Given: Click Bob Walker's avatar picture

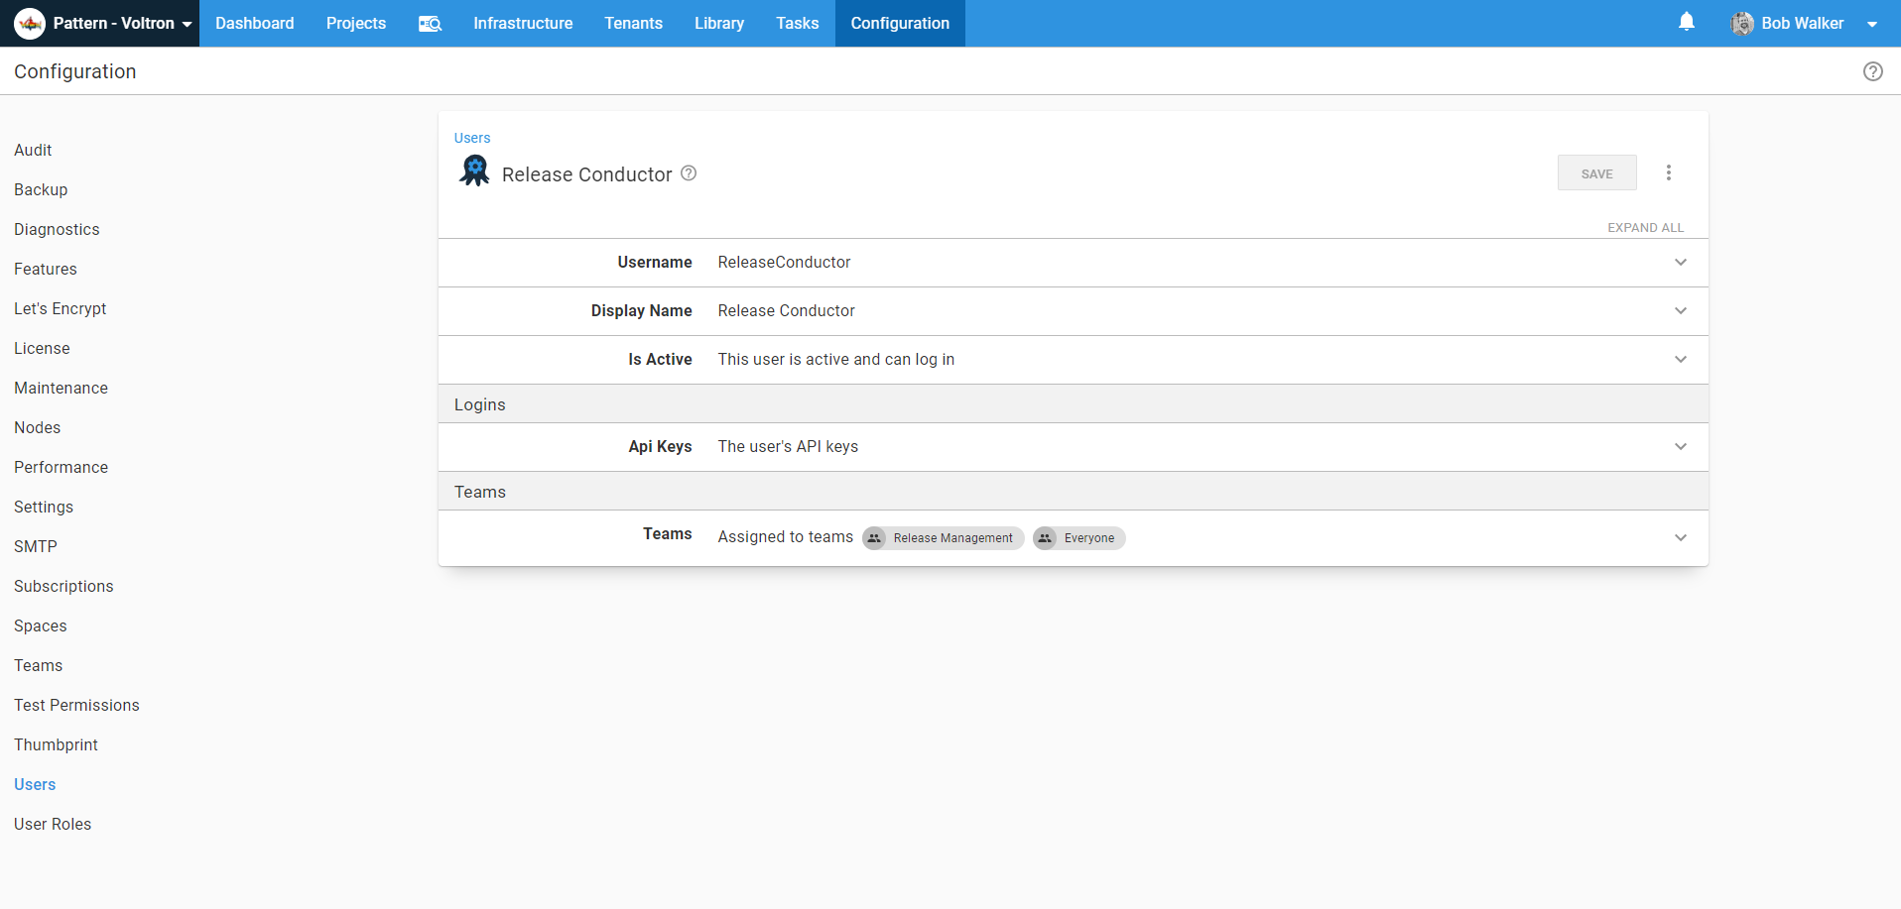Looking at the screenshot, I should 1742,23.
